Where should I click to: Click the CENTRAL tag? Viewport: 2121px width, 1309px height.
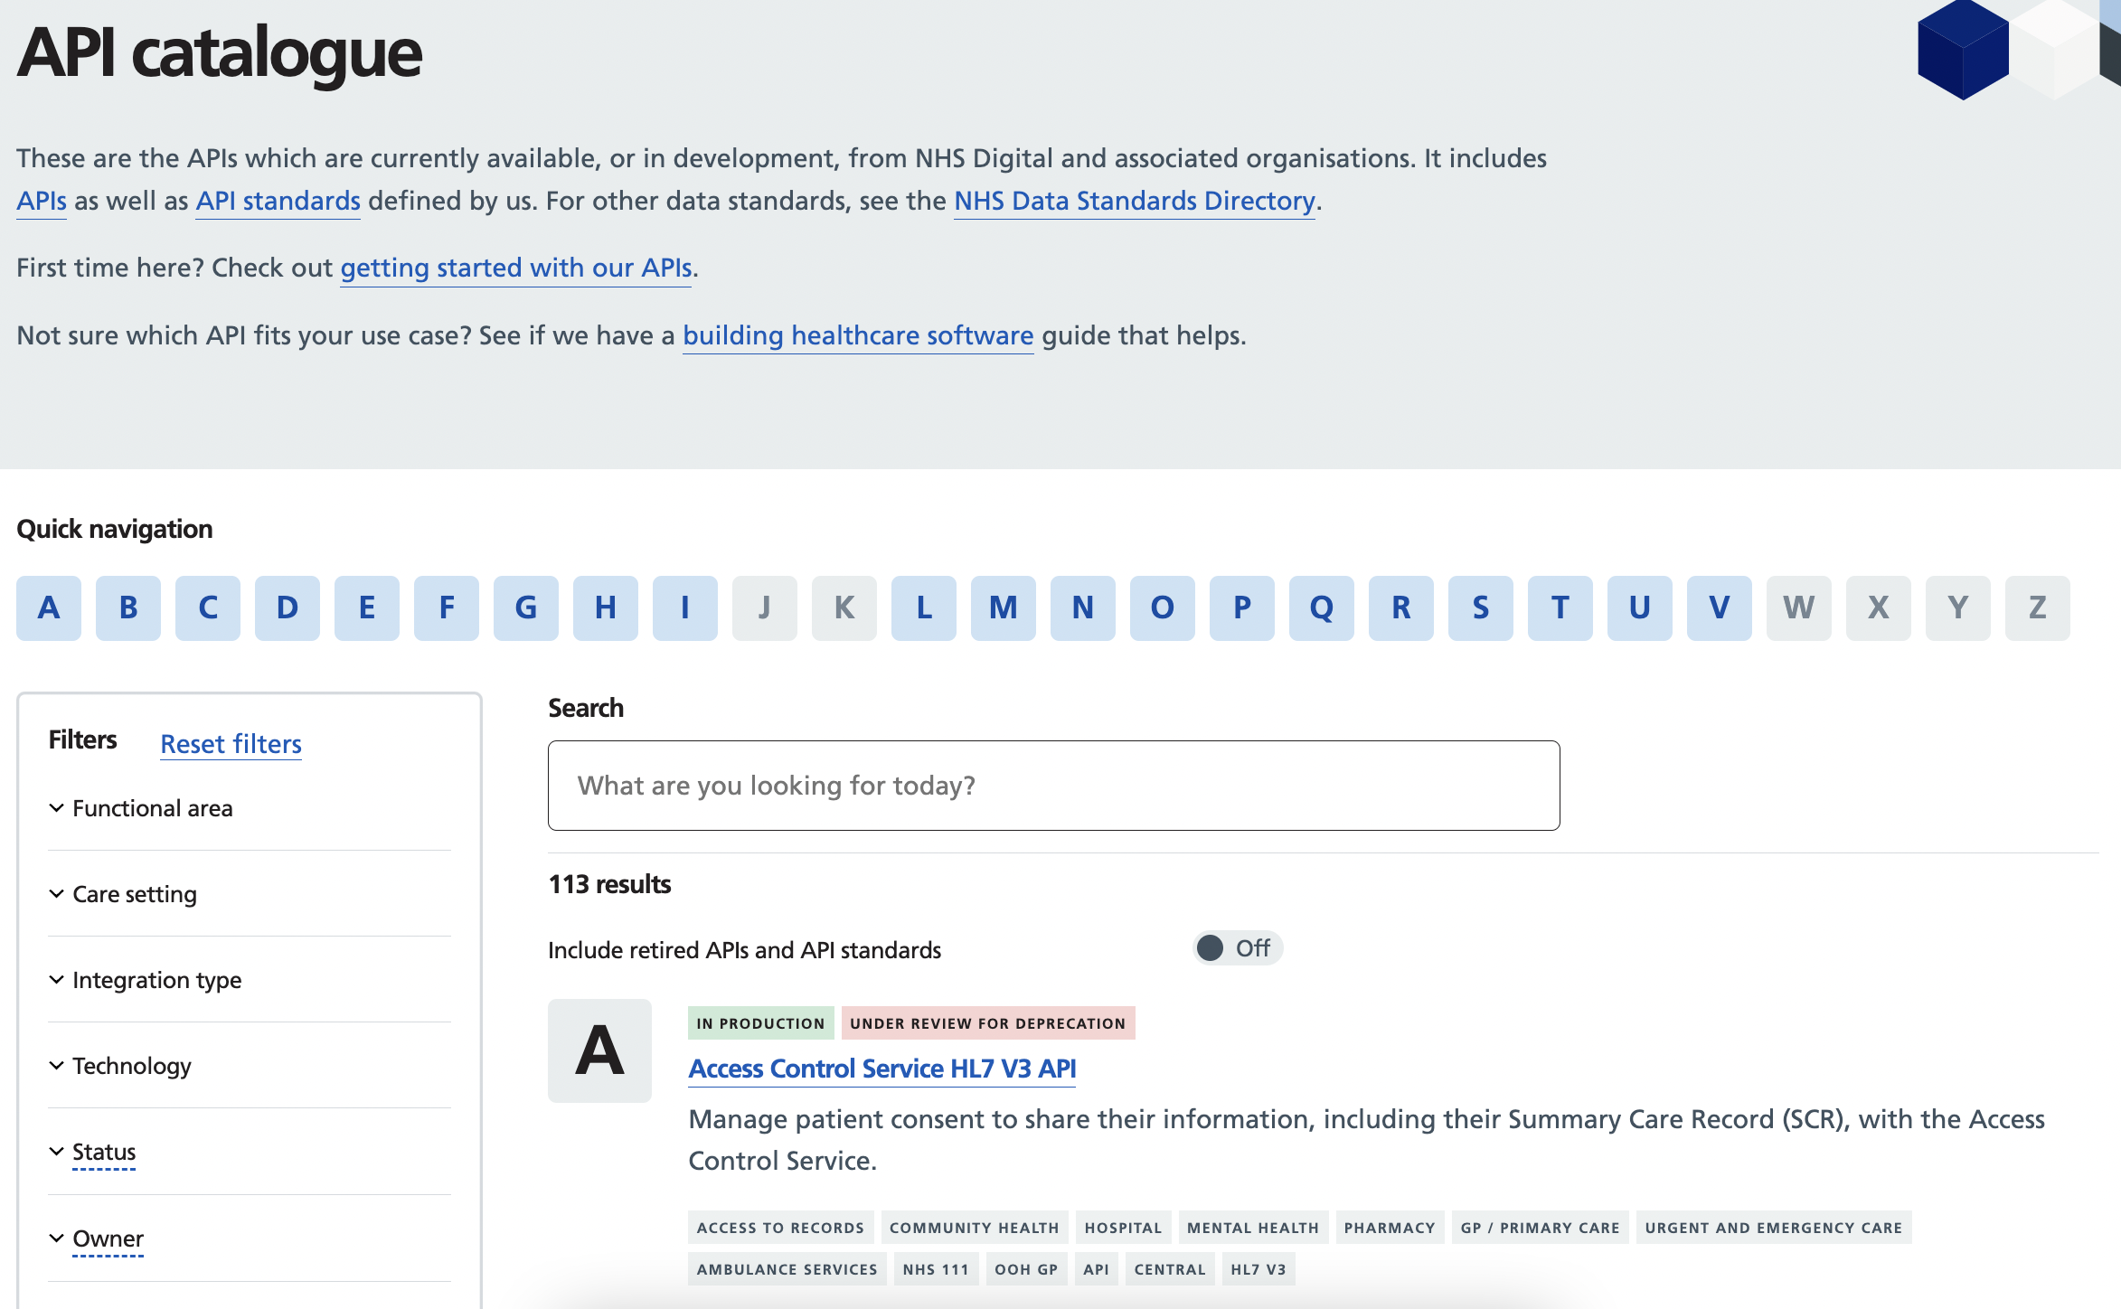pos(1170,1269)
